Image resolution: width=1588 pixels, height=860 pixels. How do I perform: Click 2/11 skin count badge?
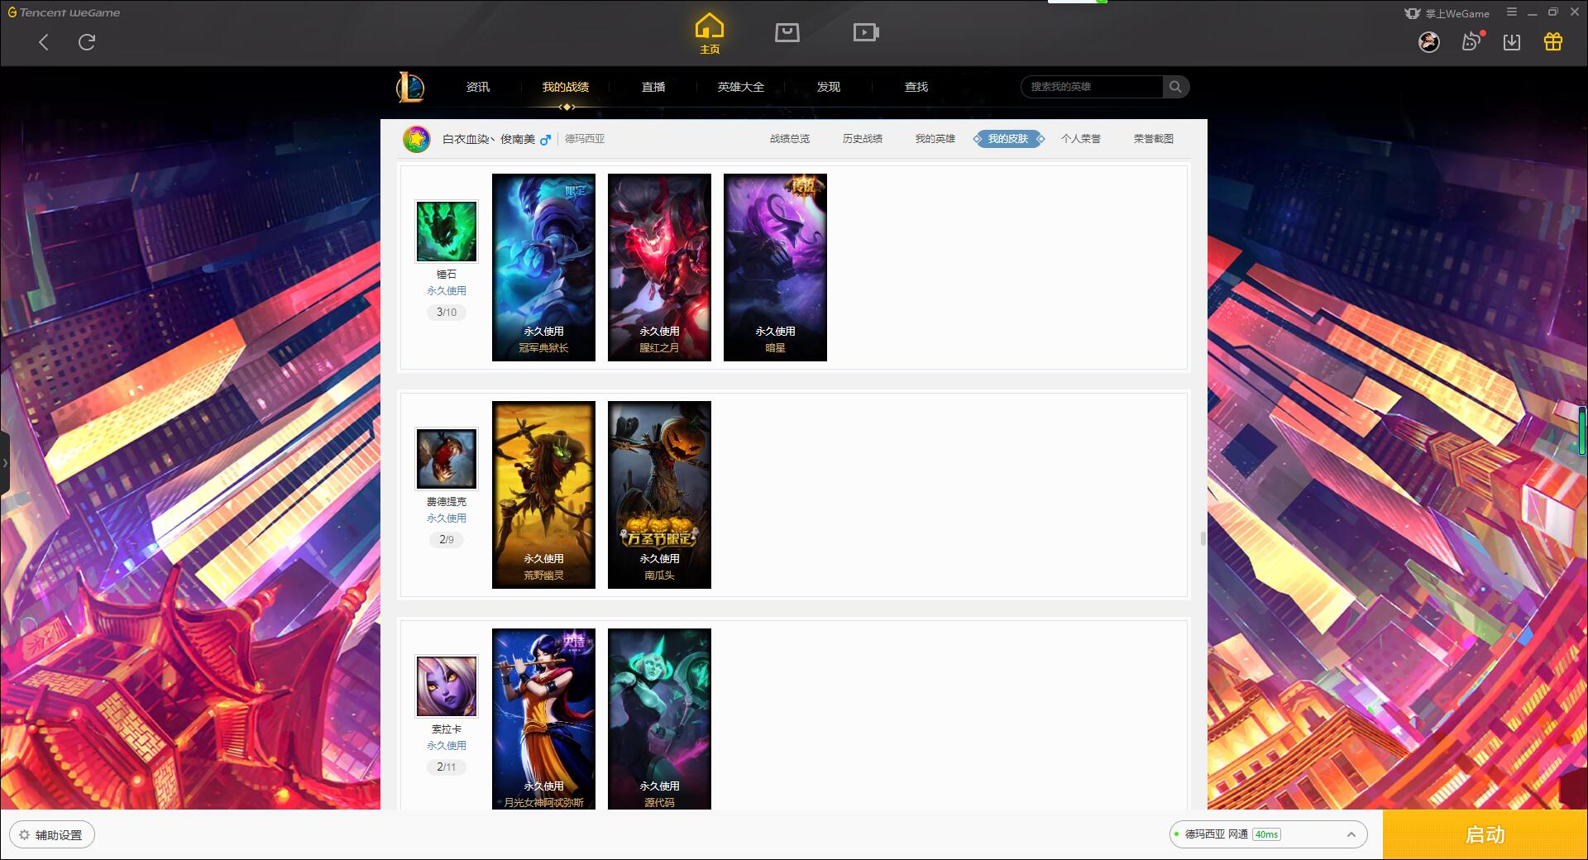pyautogui.click(x=447, y=767)
